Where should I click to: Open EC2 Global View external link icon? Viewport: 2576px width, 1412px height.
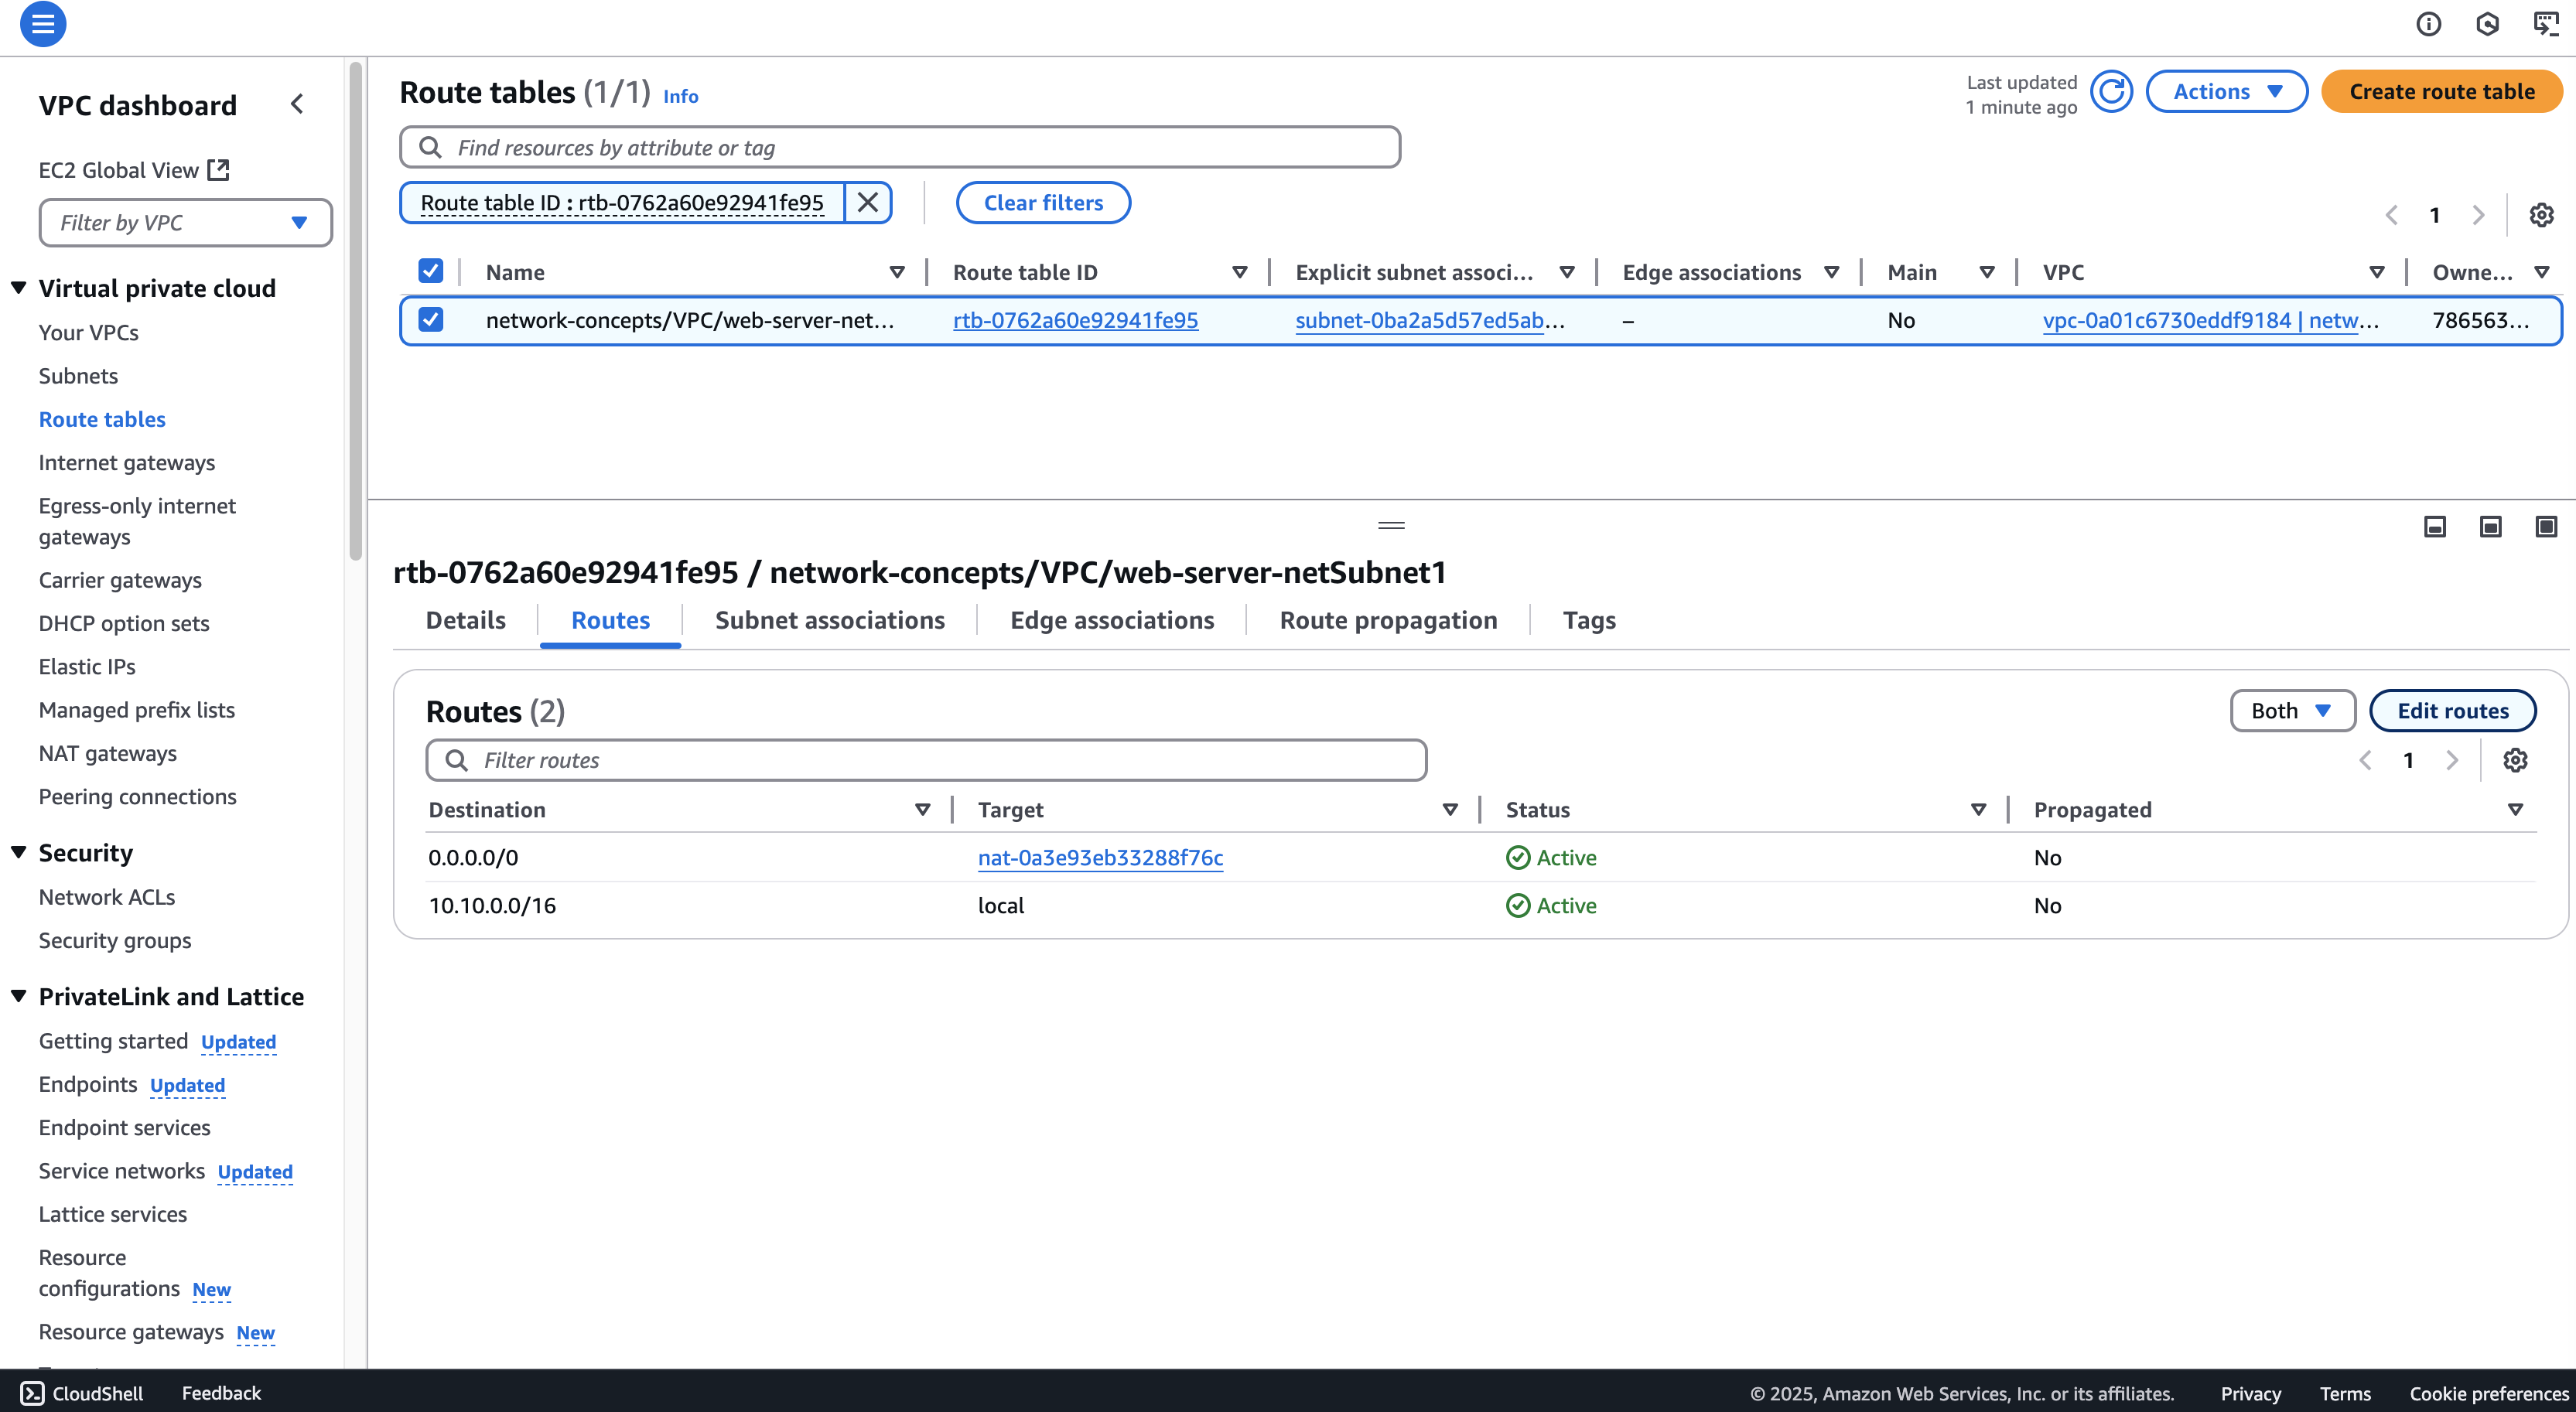coord(218,170)
